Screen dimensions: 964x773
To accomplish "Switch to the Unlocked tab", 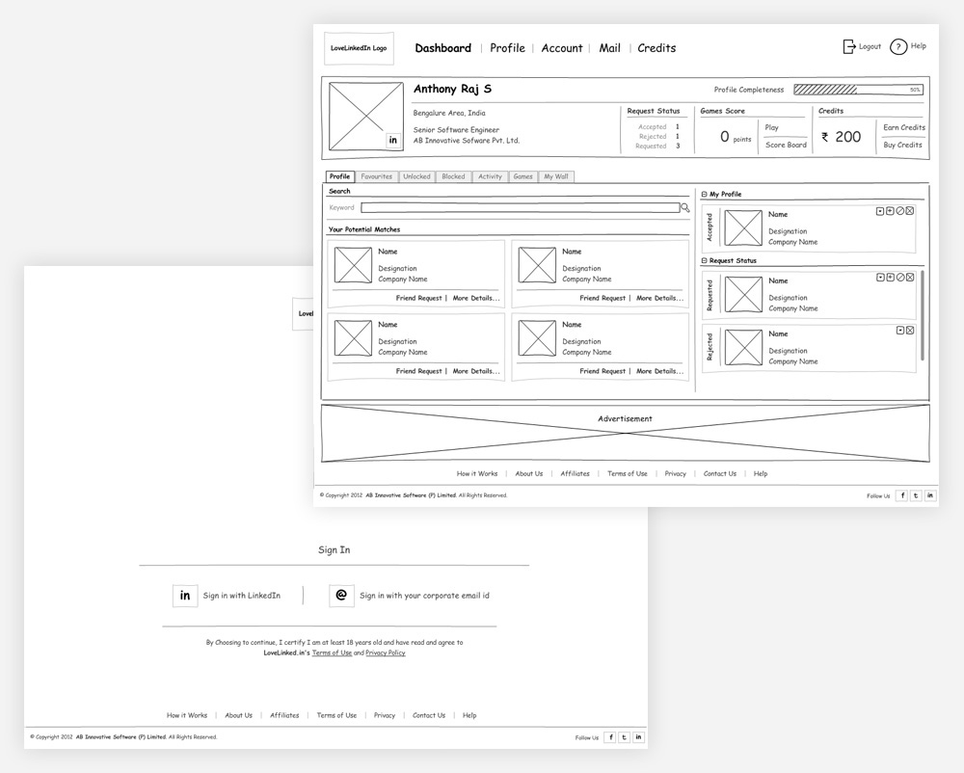I will [x=416, y=176].
